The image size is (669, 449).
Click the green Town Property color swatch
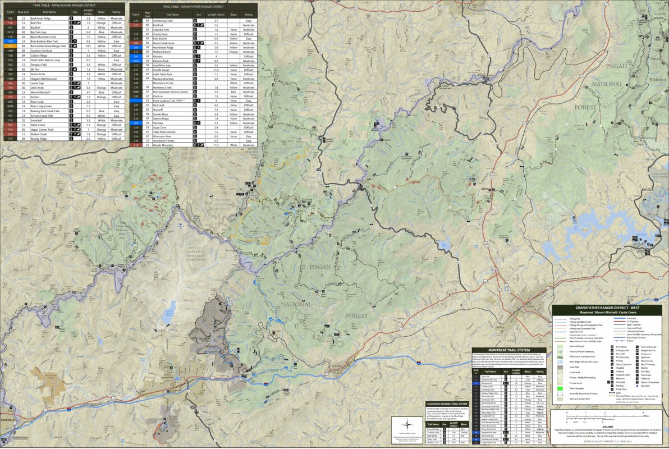click(559, 388)
